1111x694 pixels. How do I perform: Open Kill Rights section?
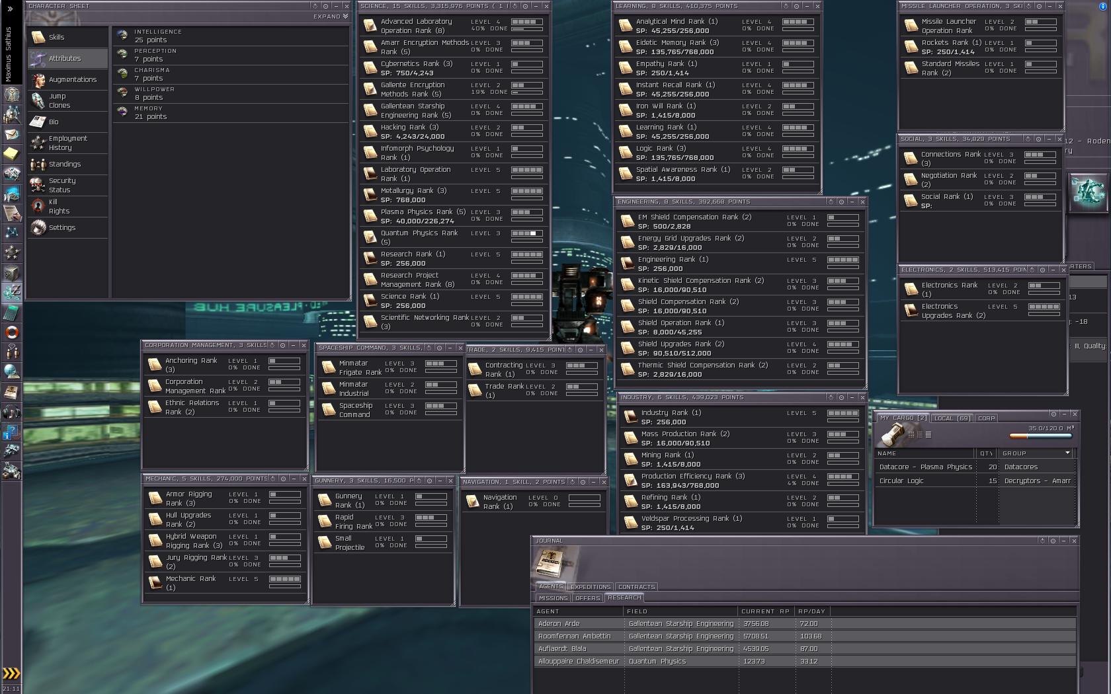(x=58, y=207)
